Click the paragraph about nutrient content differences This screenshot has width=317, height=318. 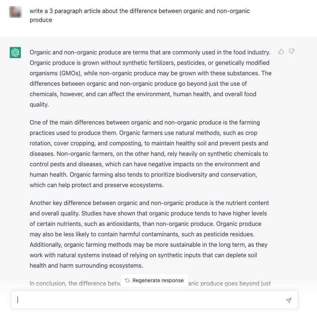pos(149,234)
